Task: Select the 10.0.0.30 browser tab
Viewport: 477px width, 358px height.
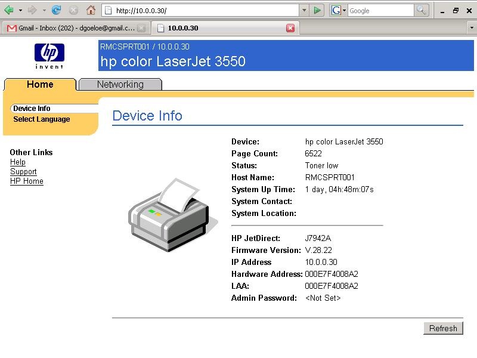Action: click(x=225, y=28)
